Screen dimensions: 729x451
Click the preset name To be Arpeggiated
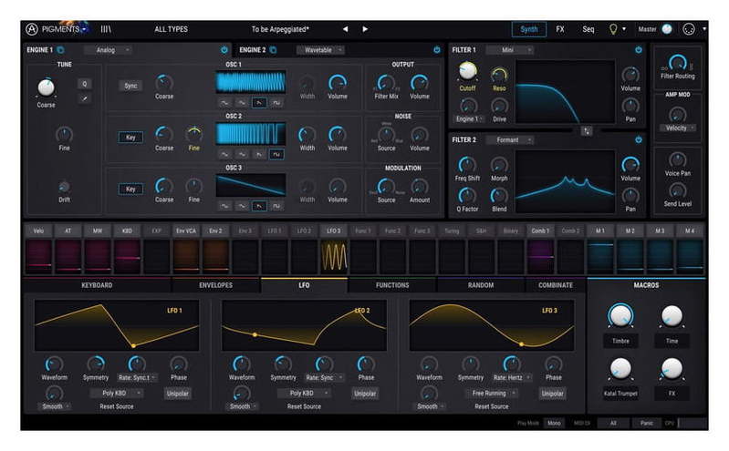280,29
